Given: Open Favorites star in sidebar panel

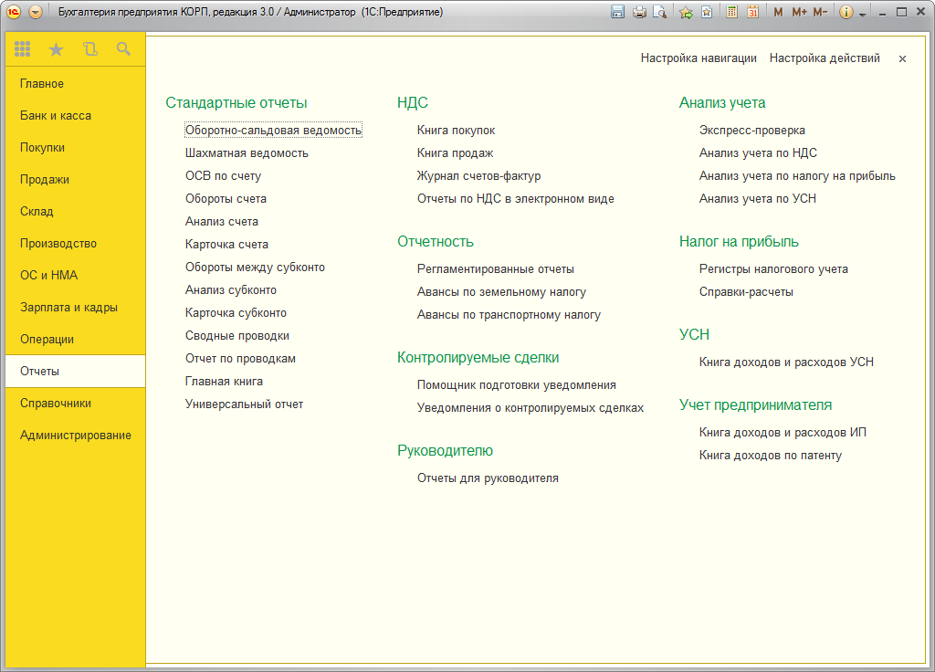Looking at the screenshot, I should point(56,49).
